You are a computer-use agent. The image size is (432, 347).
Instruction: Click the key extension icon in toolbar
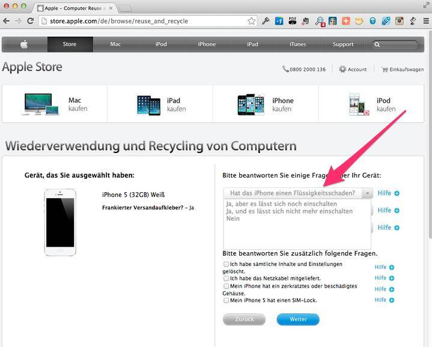click(x=266, y=21)
